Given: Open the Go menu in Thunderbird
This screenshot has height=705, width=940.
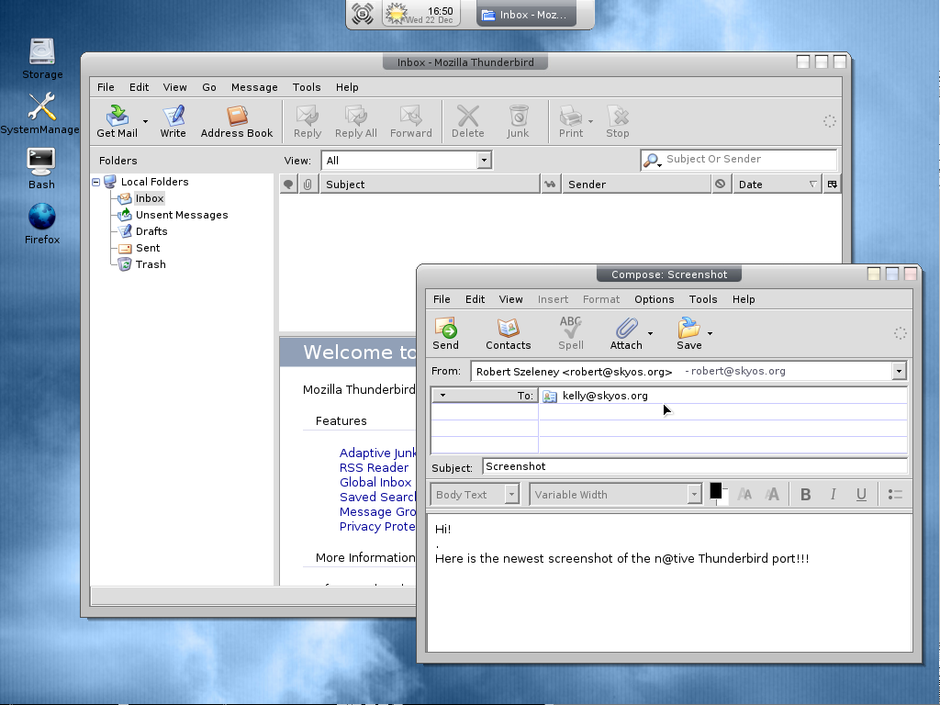Looking at the screenshot, I should (209, 87).
